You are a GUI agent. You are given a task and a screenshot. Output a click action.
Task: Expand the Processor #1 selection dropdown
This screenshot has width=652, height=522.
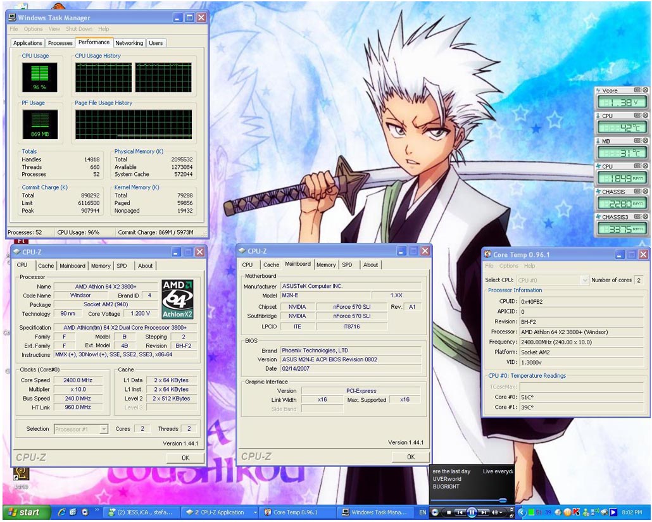coord(104,429)
